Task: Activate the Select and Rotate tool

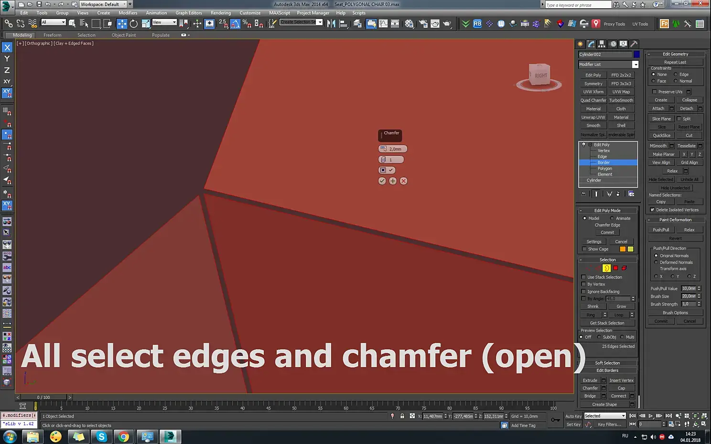Action: 134,23
